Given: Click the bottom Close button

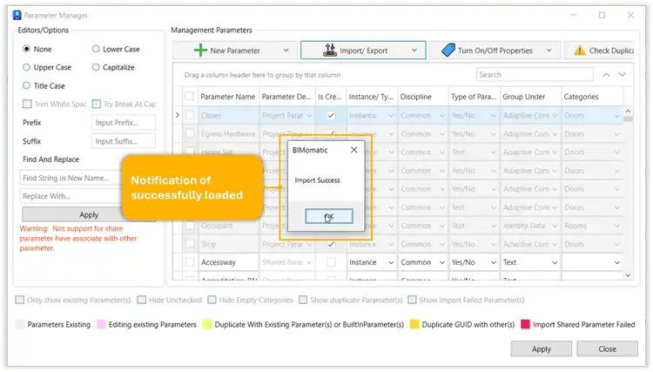Looking at the screenshot, I should point(607,349).
